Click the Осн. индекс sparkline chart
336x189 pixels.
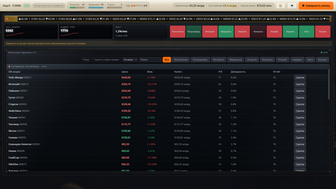tap(15, 34)
